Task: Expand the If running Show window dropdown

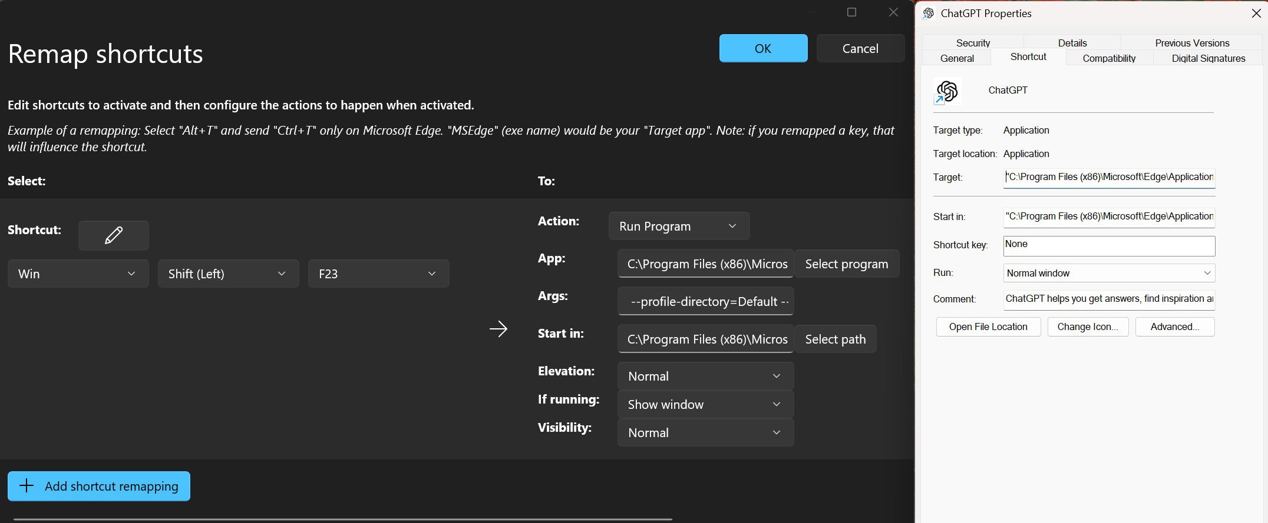Action: (705, 404)
